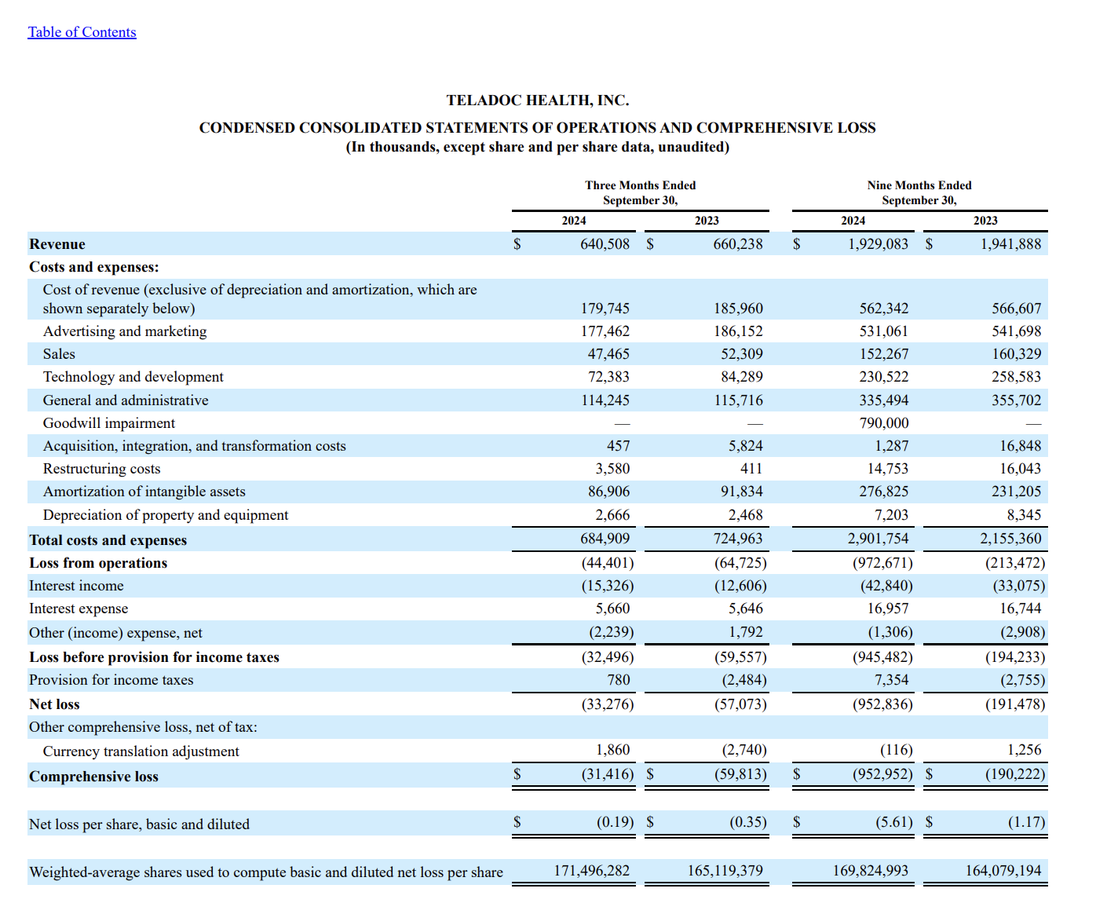Click Restructuring costs value 3,580

tap(612, 469)
